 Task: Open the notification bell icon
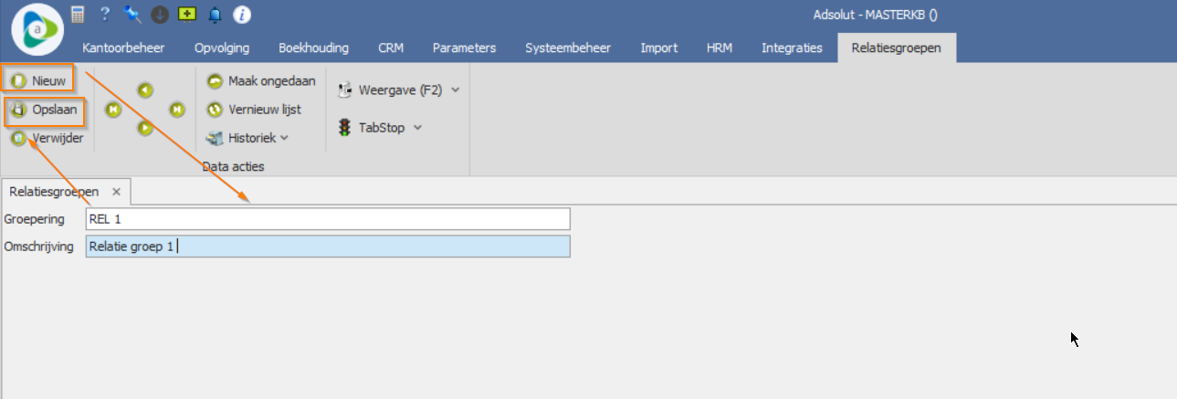coord(215,14)
